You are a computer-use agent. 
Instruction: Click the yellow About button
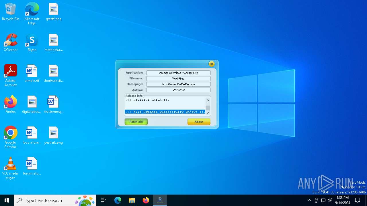tap(199, 122)
